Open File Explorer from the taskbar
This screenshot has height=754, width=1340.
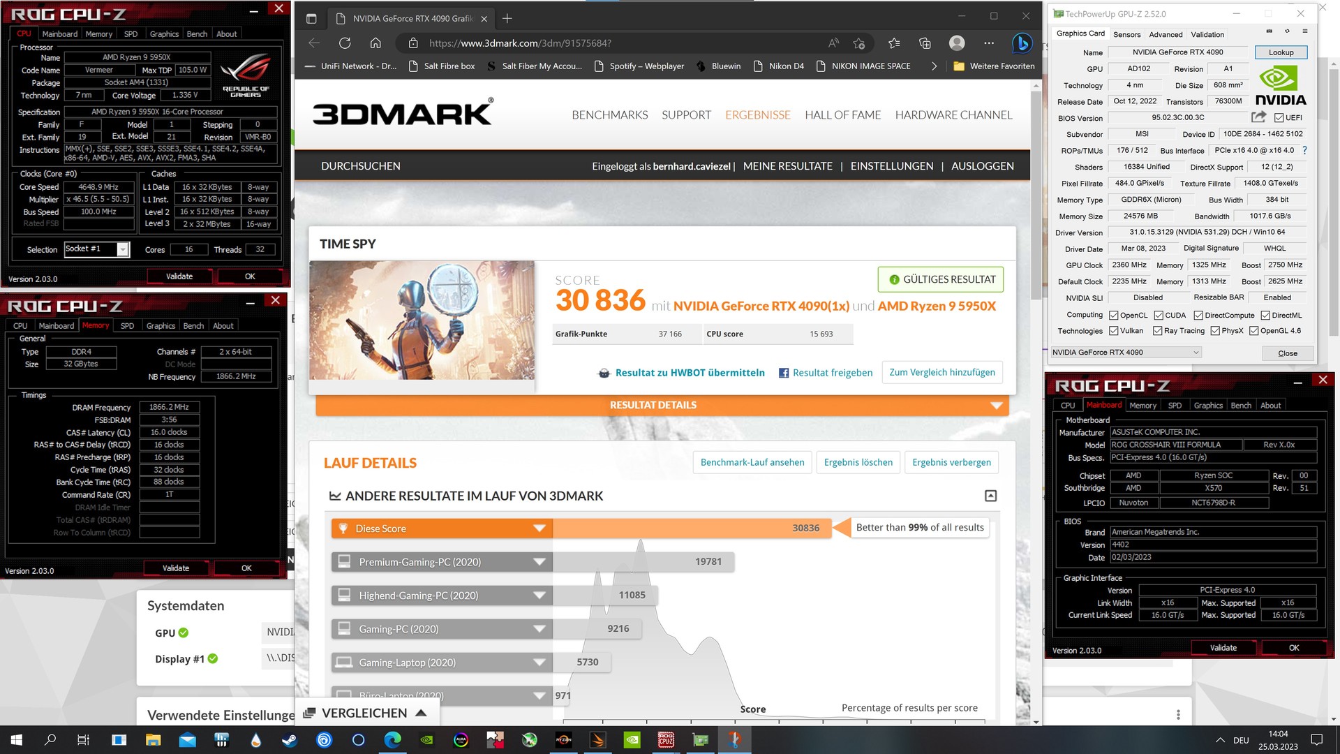[153, 740]
